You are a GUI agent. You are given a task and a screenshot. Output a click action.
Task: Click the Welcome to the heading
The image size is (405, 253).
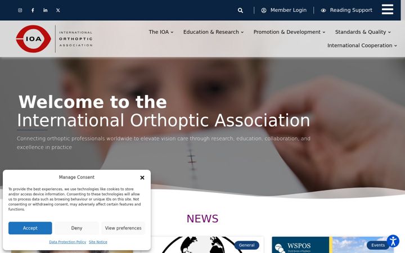[x=92, y=102]
